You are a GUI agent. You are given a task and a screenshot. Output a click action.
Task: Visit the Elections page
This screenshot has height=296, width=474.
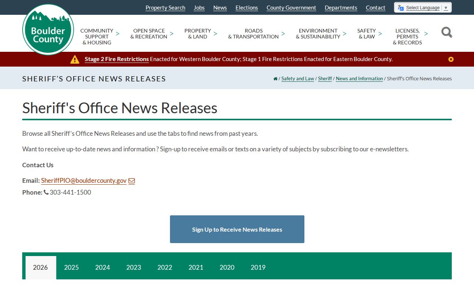[247, 8]
